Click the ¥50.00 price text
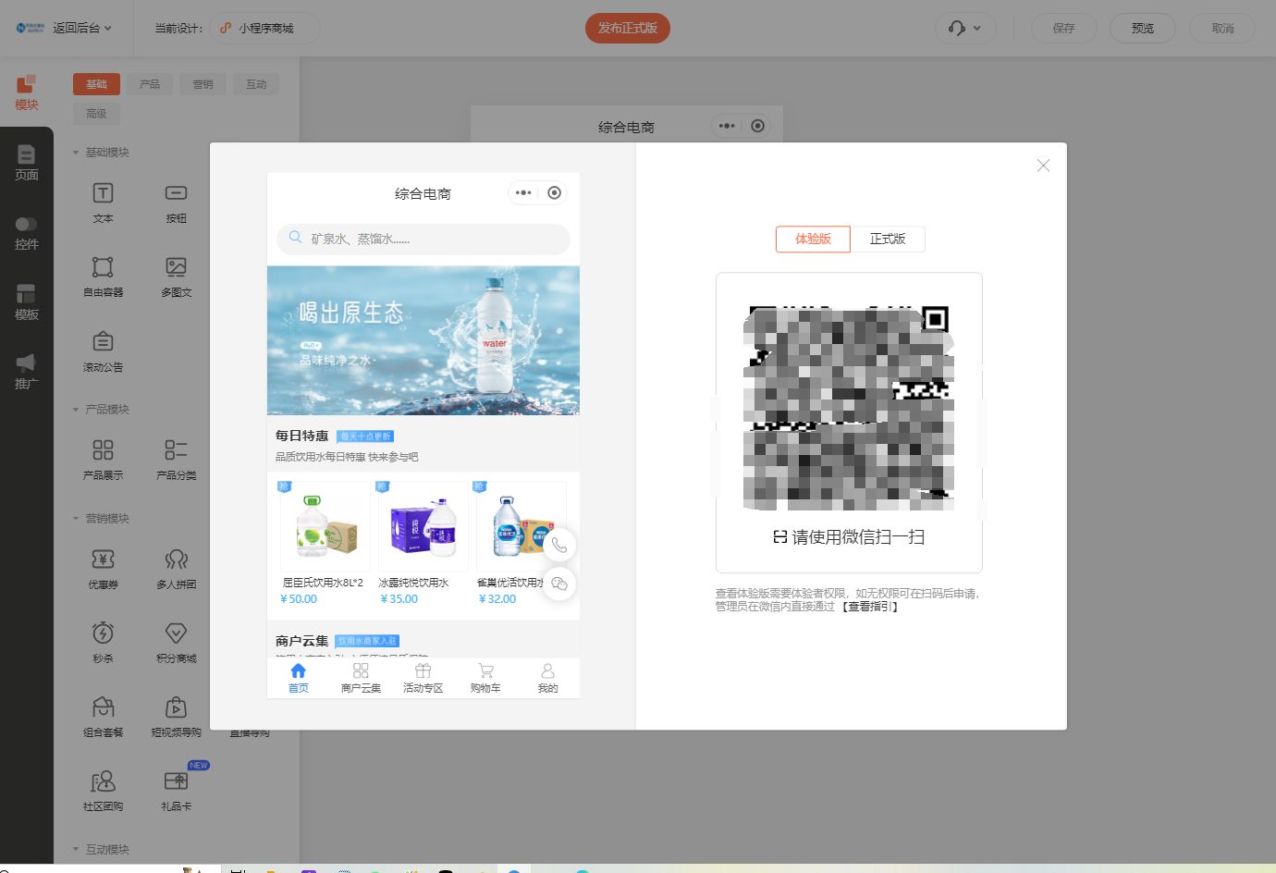Screen dimensions: 1276x873 point(299,599)
